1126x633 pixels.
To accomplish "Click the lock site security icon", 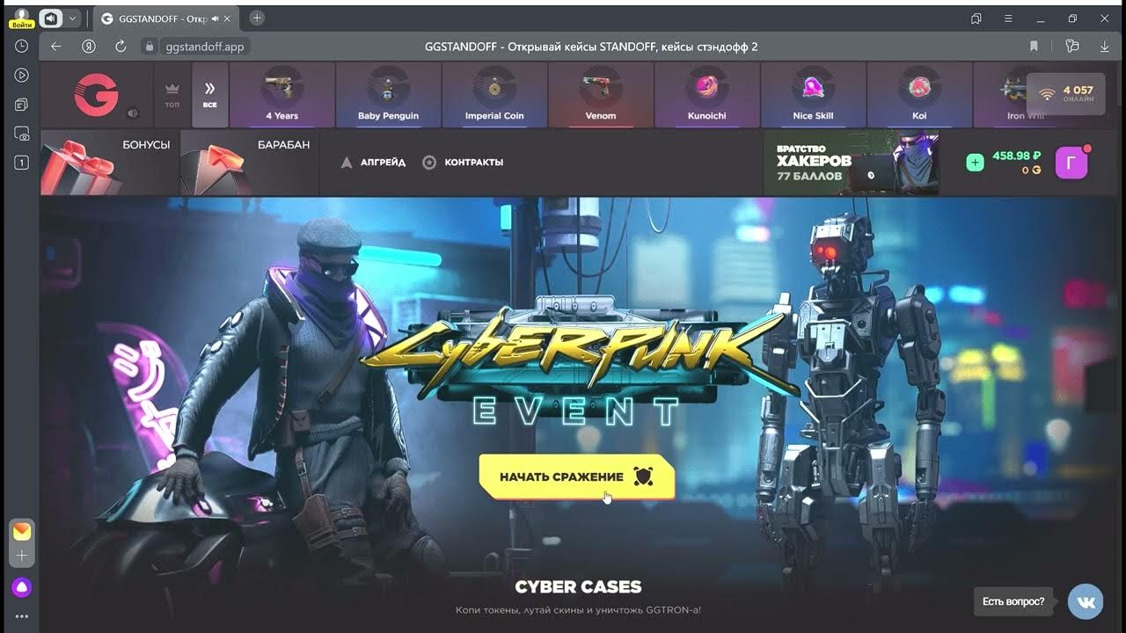I will click(x=150, y=47).
